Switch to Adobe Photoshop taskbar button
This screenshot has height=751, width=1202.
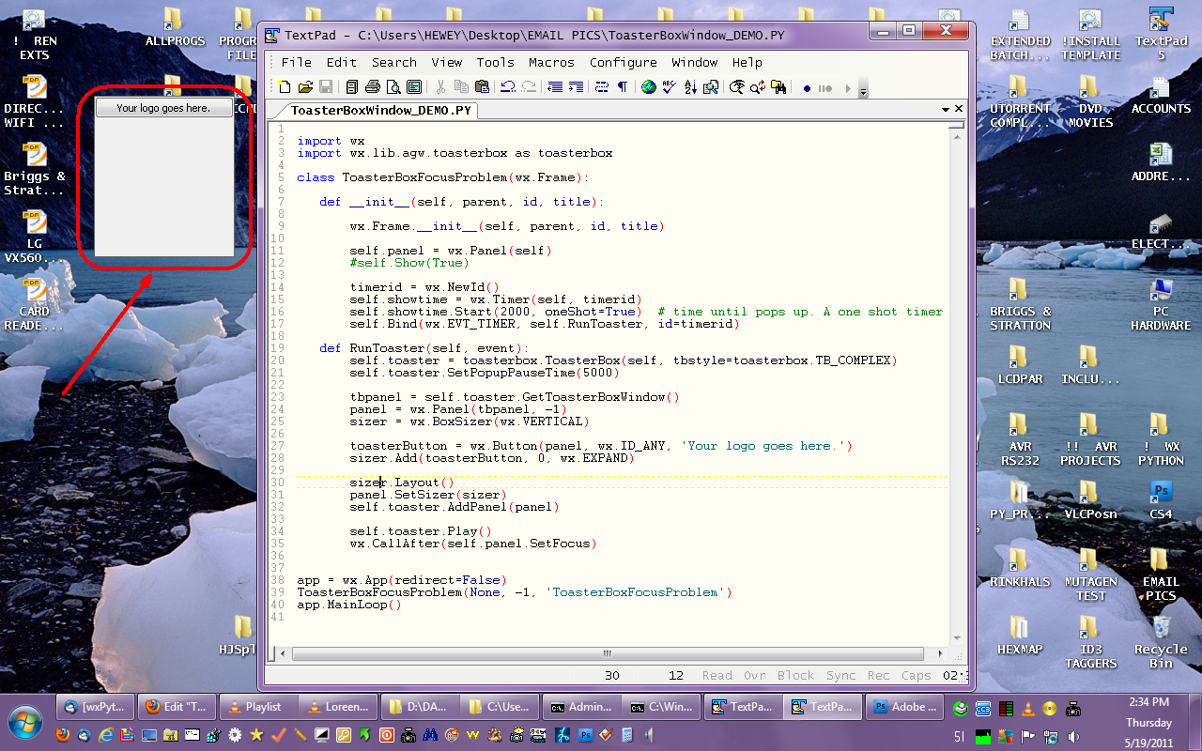pos(905,707)
